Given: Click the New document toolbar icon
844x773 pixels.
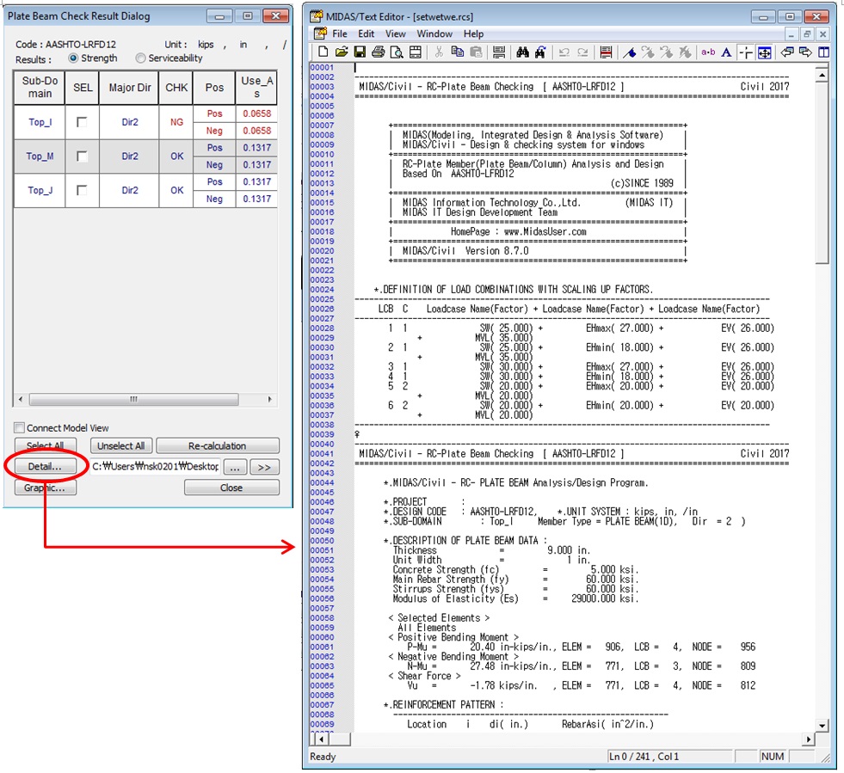Looking at the screenshot, I should pos(323,52).
